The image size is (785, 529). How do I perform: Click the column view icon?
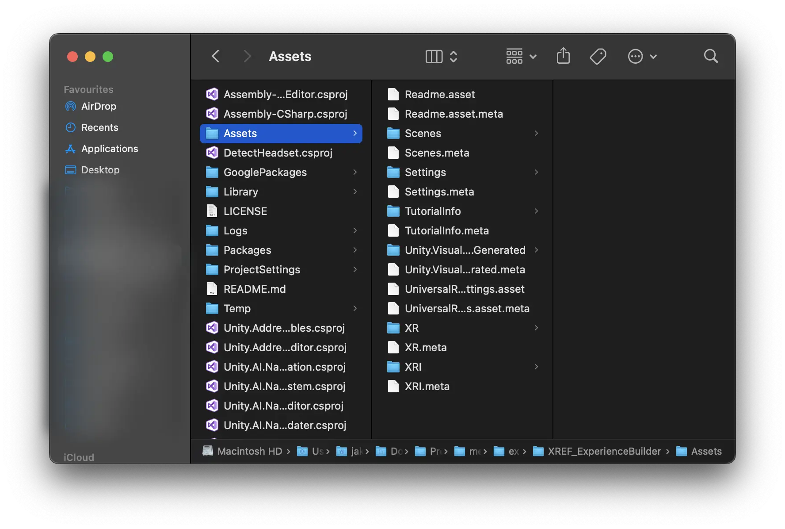click(x=434, y=56)
